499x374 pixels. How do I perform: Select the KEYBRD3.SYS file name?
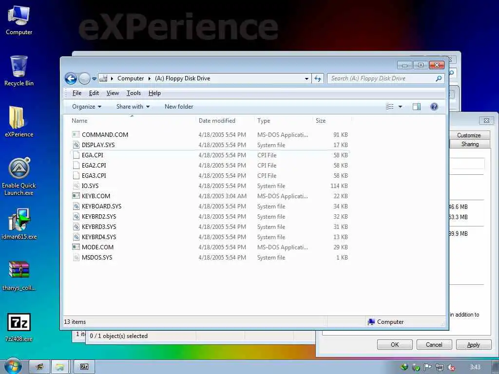click(x=99, y=227)
